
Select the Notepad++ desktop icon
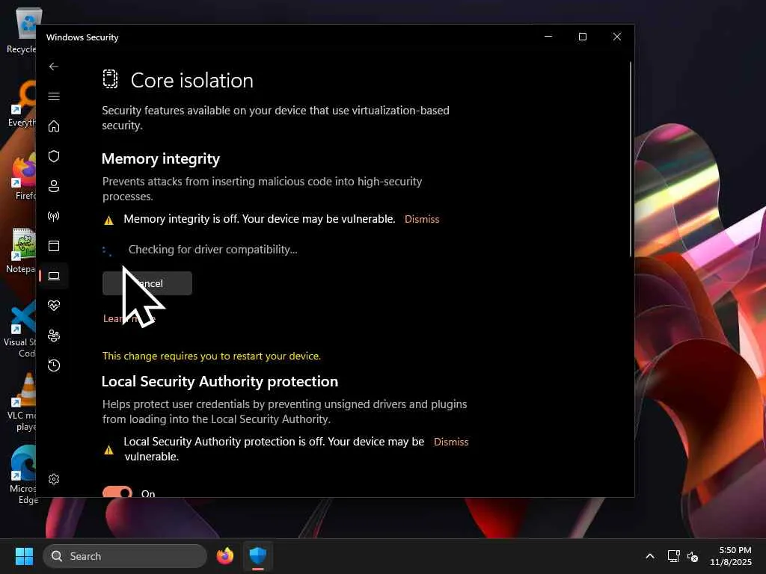pyautogui.click(x=21, y=250)
